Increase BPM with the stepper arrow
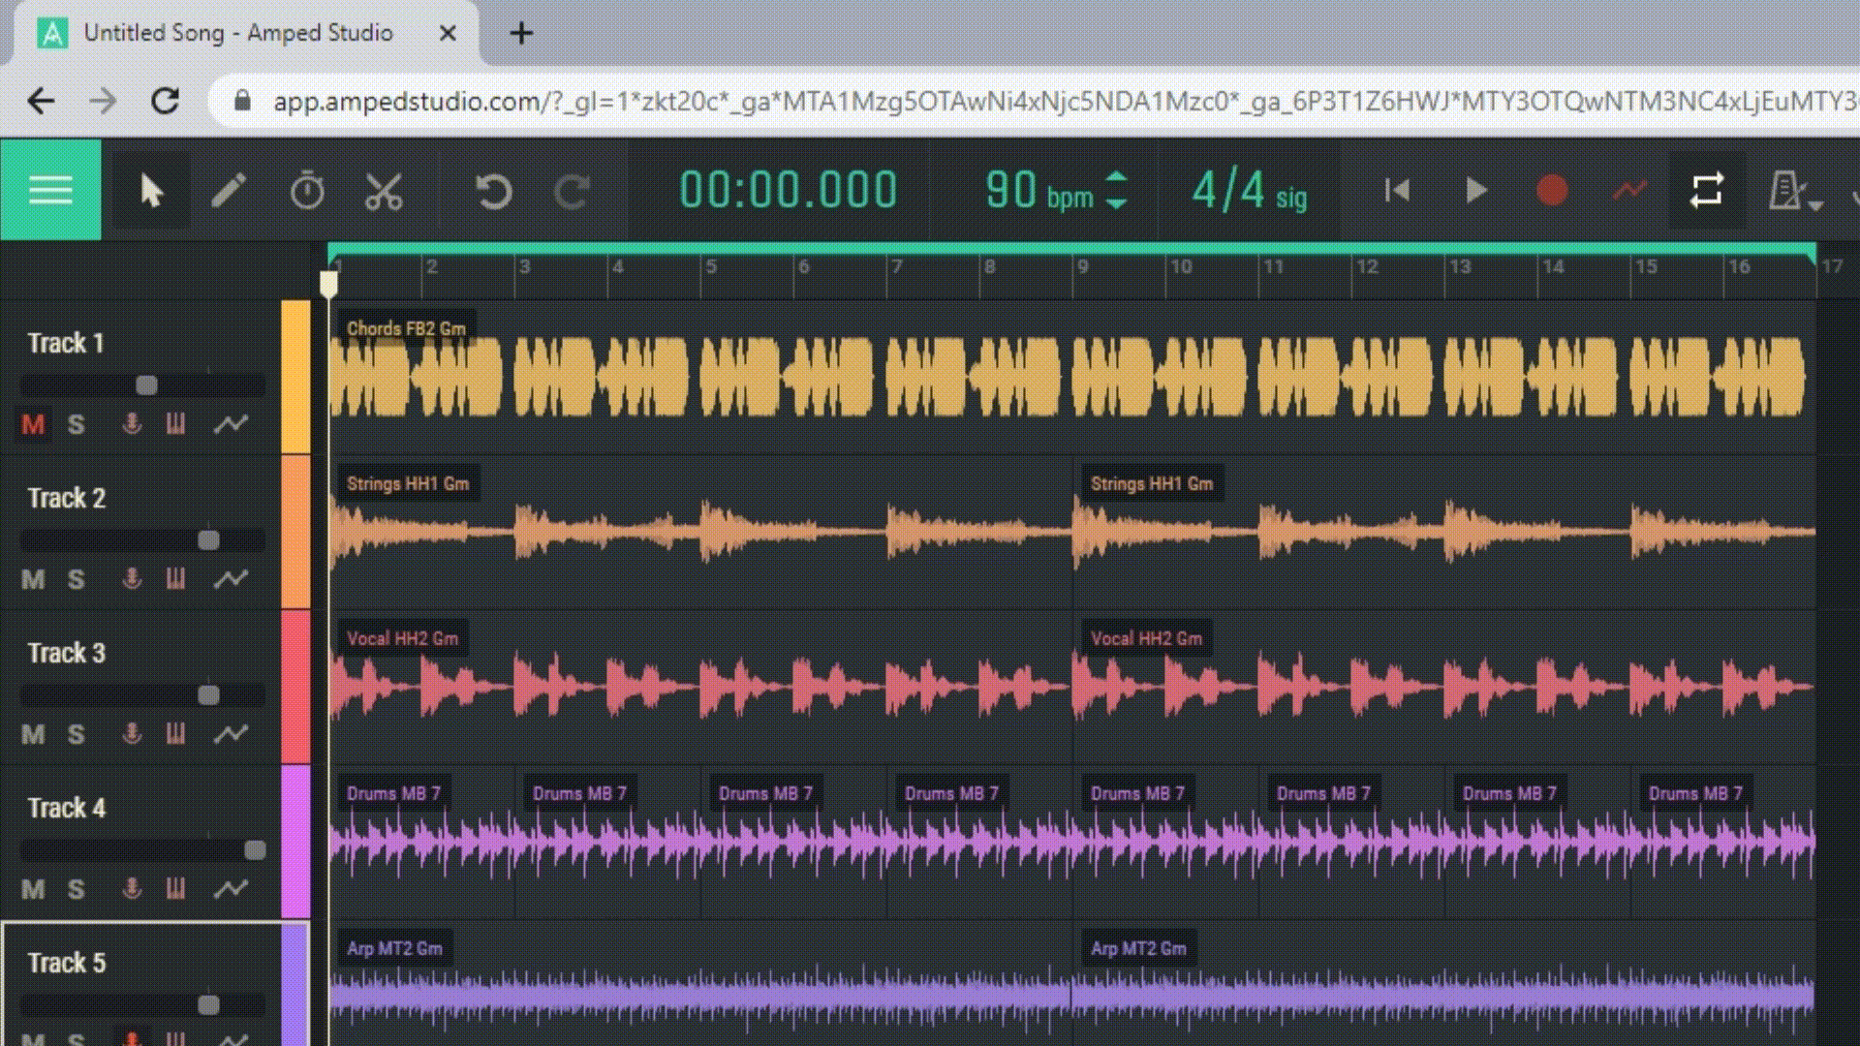Viewport: 1860px width, 1046px height. [x=1116, y=179]
